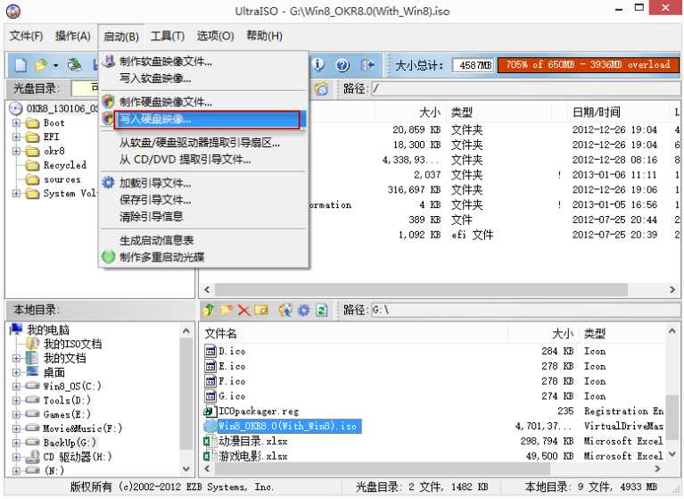The height and width of the screenshot is (499, 684).
Task: Expand the Boot folder in disc tree
Action: (16, 123)
